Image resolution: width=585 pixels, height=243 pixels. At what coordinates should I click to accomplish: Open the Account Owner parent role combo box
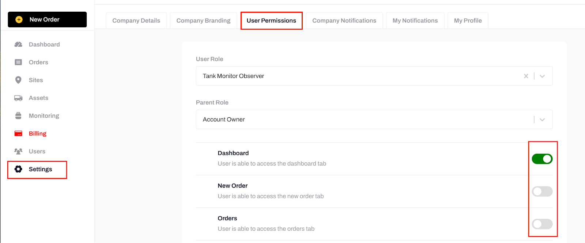374,119
